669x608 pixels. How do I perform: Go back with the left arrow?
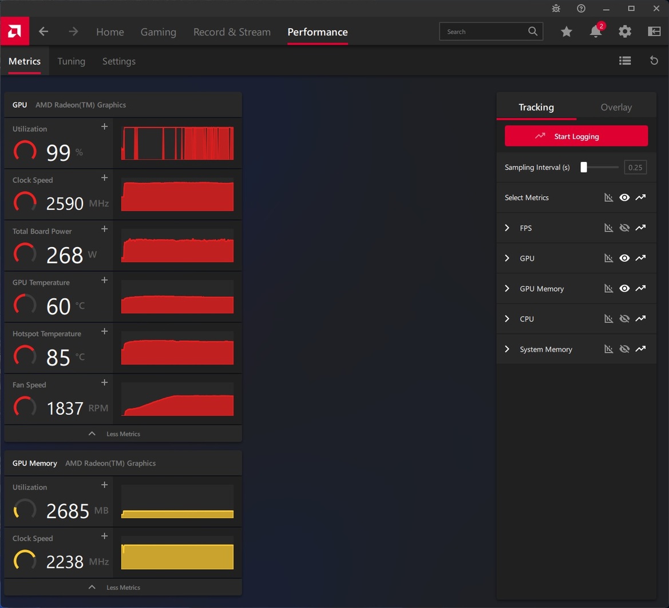pyautogui.click(x=43, y=31)
